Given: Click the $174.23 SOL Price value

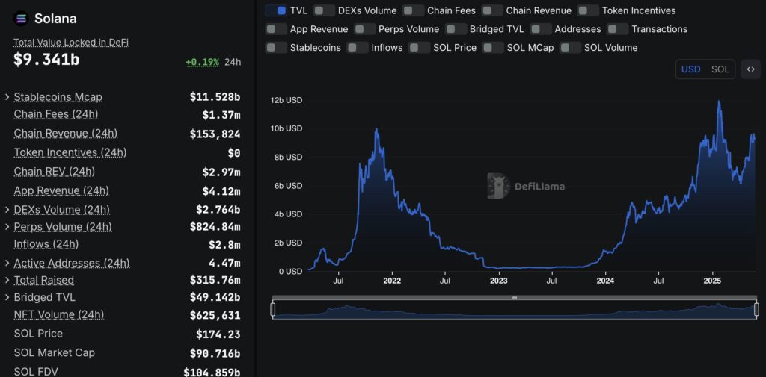Looking at the screenshot, I should tap(218, 334).
